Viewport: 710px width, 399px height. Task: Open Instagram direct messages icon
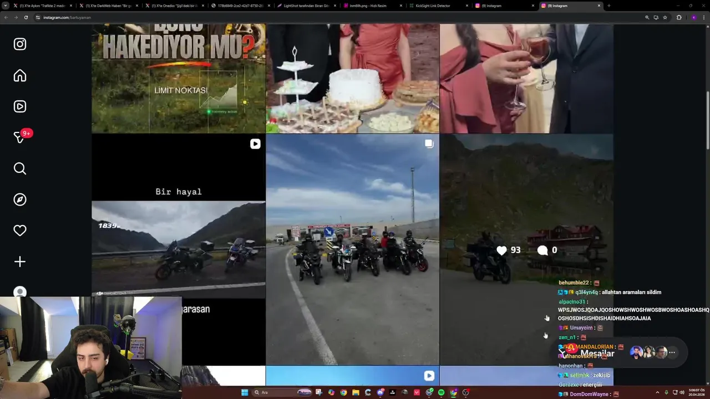pyautogui.click(x=20, y=137)
